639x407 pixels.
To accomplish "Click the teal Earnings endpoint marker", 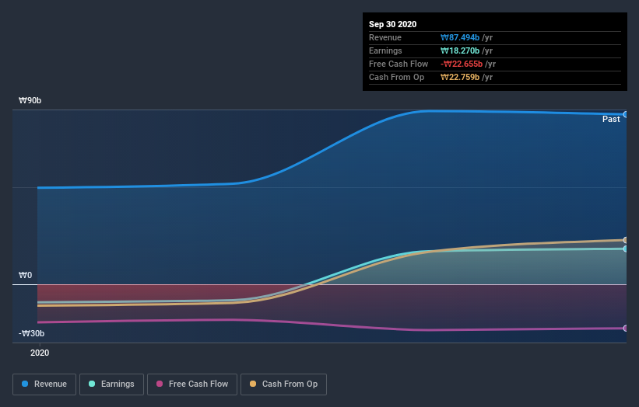I will [625, 249].
